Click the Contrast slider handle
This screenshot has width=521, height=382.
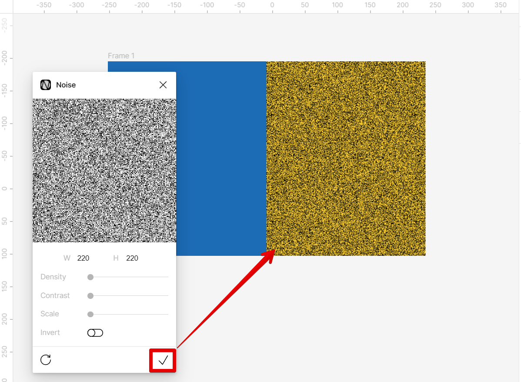90,295
